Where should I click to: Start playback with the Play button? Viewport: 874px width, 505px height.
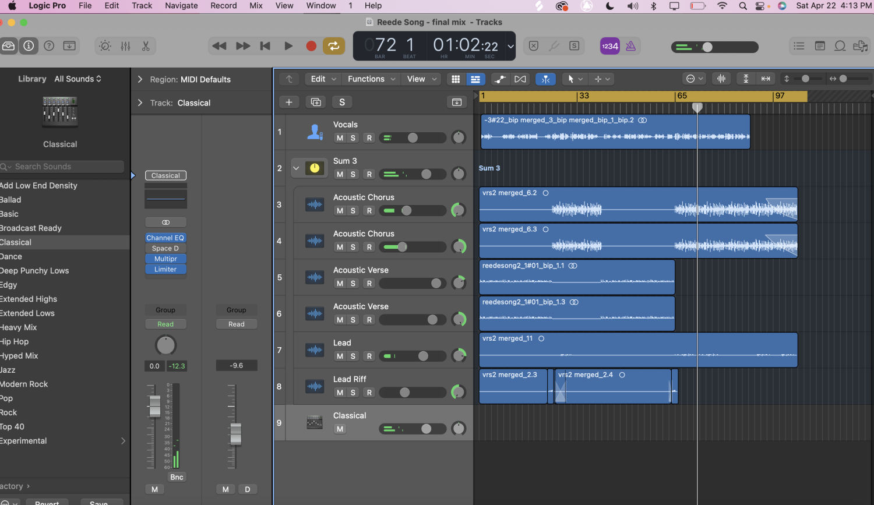(x=288, y=46)
